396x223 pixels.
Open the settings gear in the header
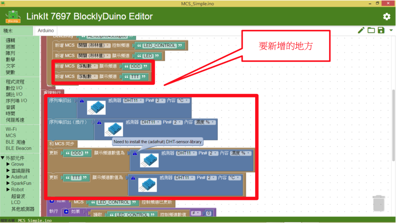point(386,16)
